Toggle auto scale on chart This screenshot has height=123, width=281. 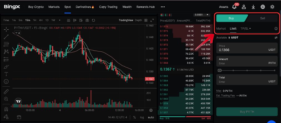click(151, 117)
